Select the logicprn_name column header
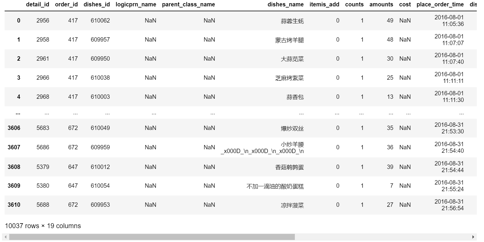Image resolution: width=484 pixels, height=242 pixels. coord(136,4)
